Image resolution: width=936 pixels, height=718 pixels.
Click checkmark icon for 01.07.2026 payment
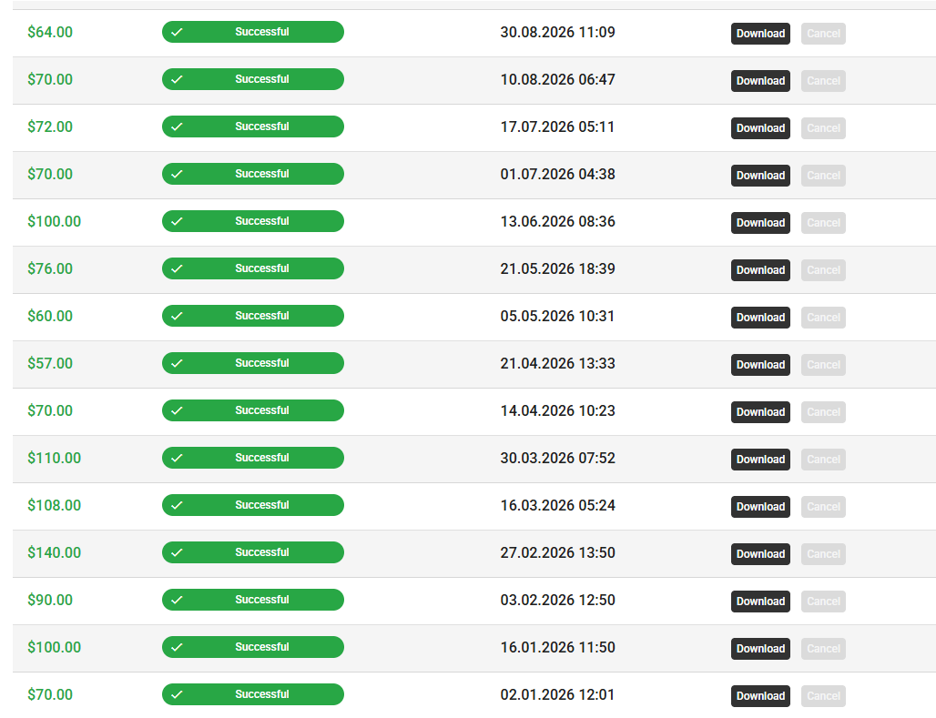pos(177,175)
